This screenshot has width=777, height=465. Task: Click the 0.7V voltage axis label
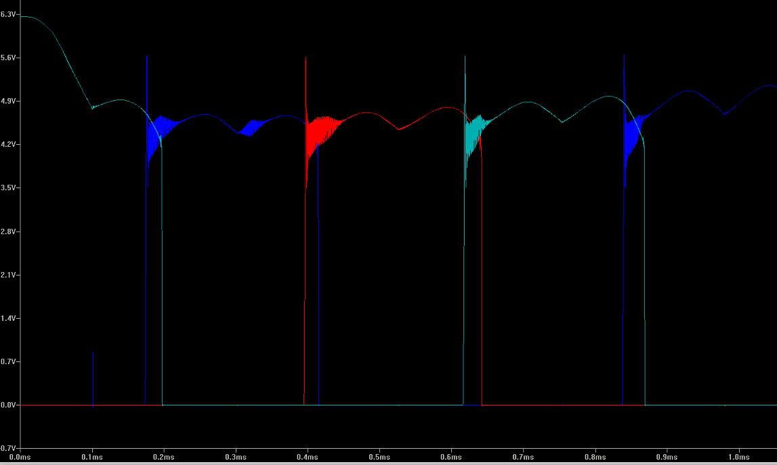tap(8, 361)
